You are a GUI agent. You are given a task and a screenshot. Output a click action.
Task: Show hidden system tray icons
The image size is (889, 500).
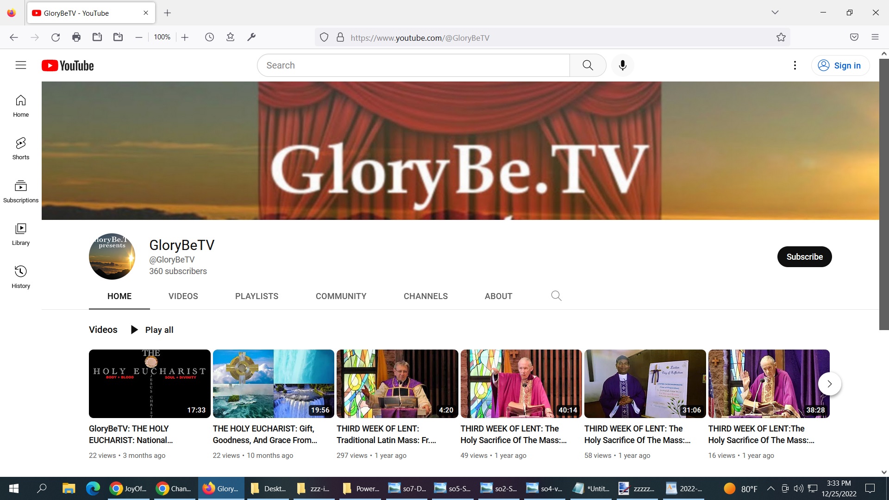click(x=771, y=488)
